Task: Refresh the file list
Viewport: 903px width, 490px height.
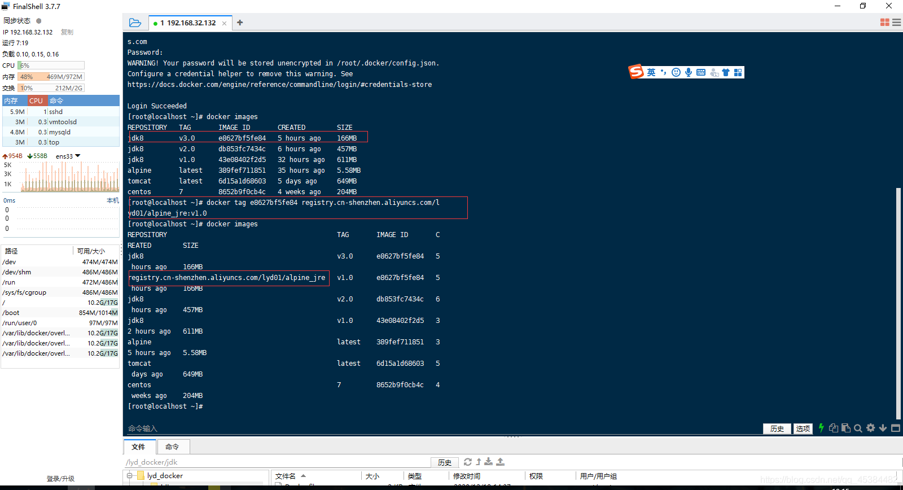Action: click(x=468, y=462)
